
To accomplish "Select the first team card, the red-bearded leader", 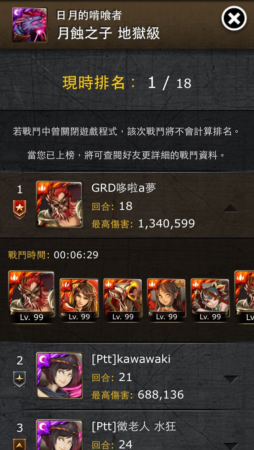I will click(31, 297).
